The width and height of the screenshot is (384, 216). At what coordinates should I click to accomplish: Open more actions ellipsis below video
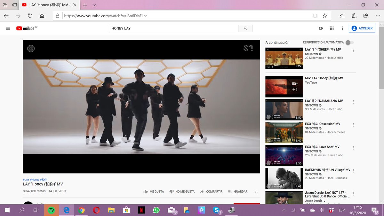(255, 192)
